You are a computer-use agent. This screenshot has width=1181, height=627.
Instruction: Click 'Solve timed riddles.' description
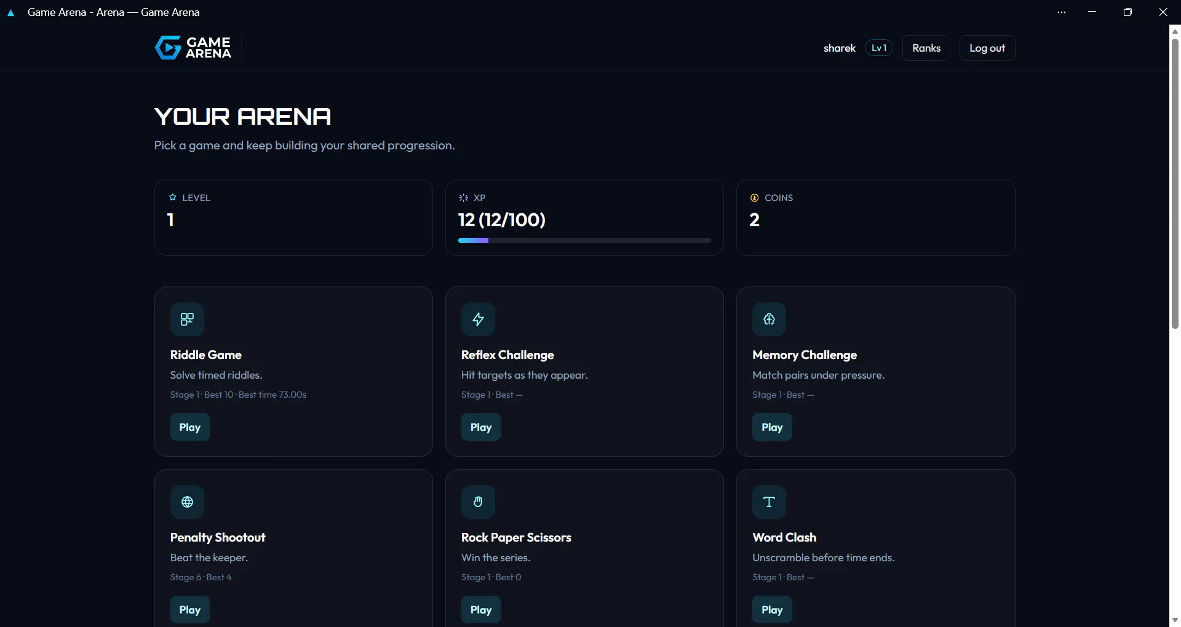(216, 375)
